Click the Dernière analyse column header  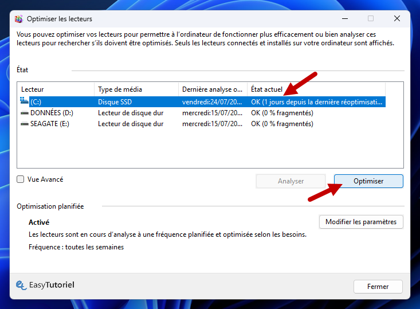[213, 89]
